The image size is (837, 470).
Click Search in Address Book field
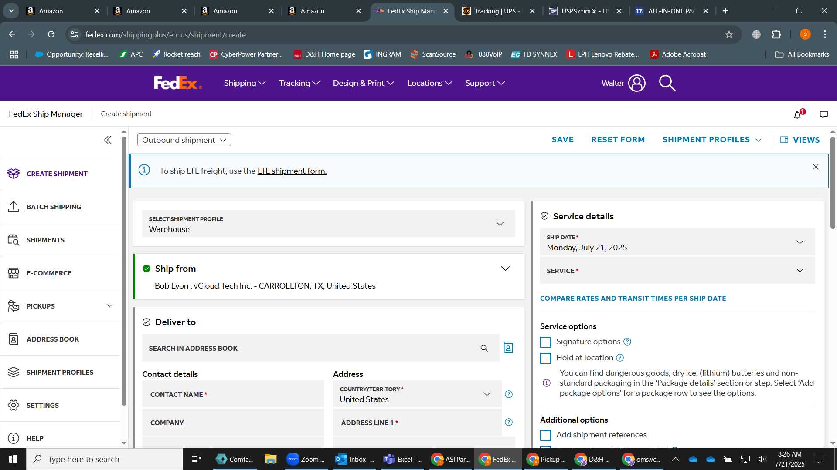(x=320, y=348)
